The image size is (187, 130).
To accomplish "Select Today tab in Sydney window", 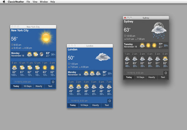I will click(x=129, y=77).
